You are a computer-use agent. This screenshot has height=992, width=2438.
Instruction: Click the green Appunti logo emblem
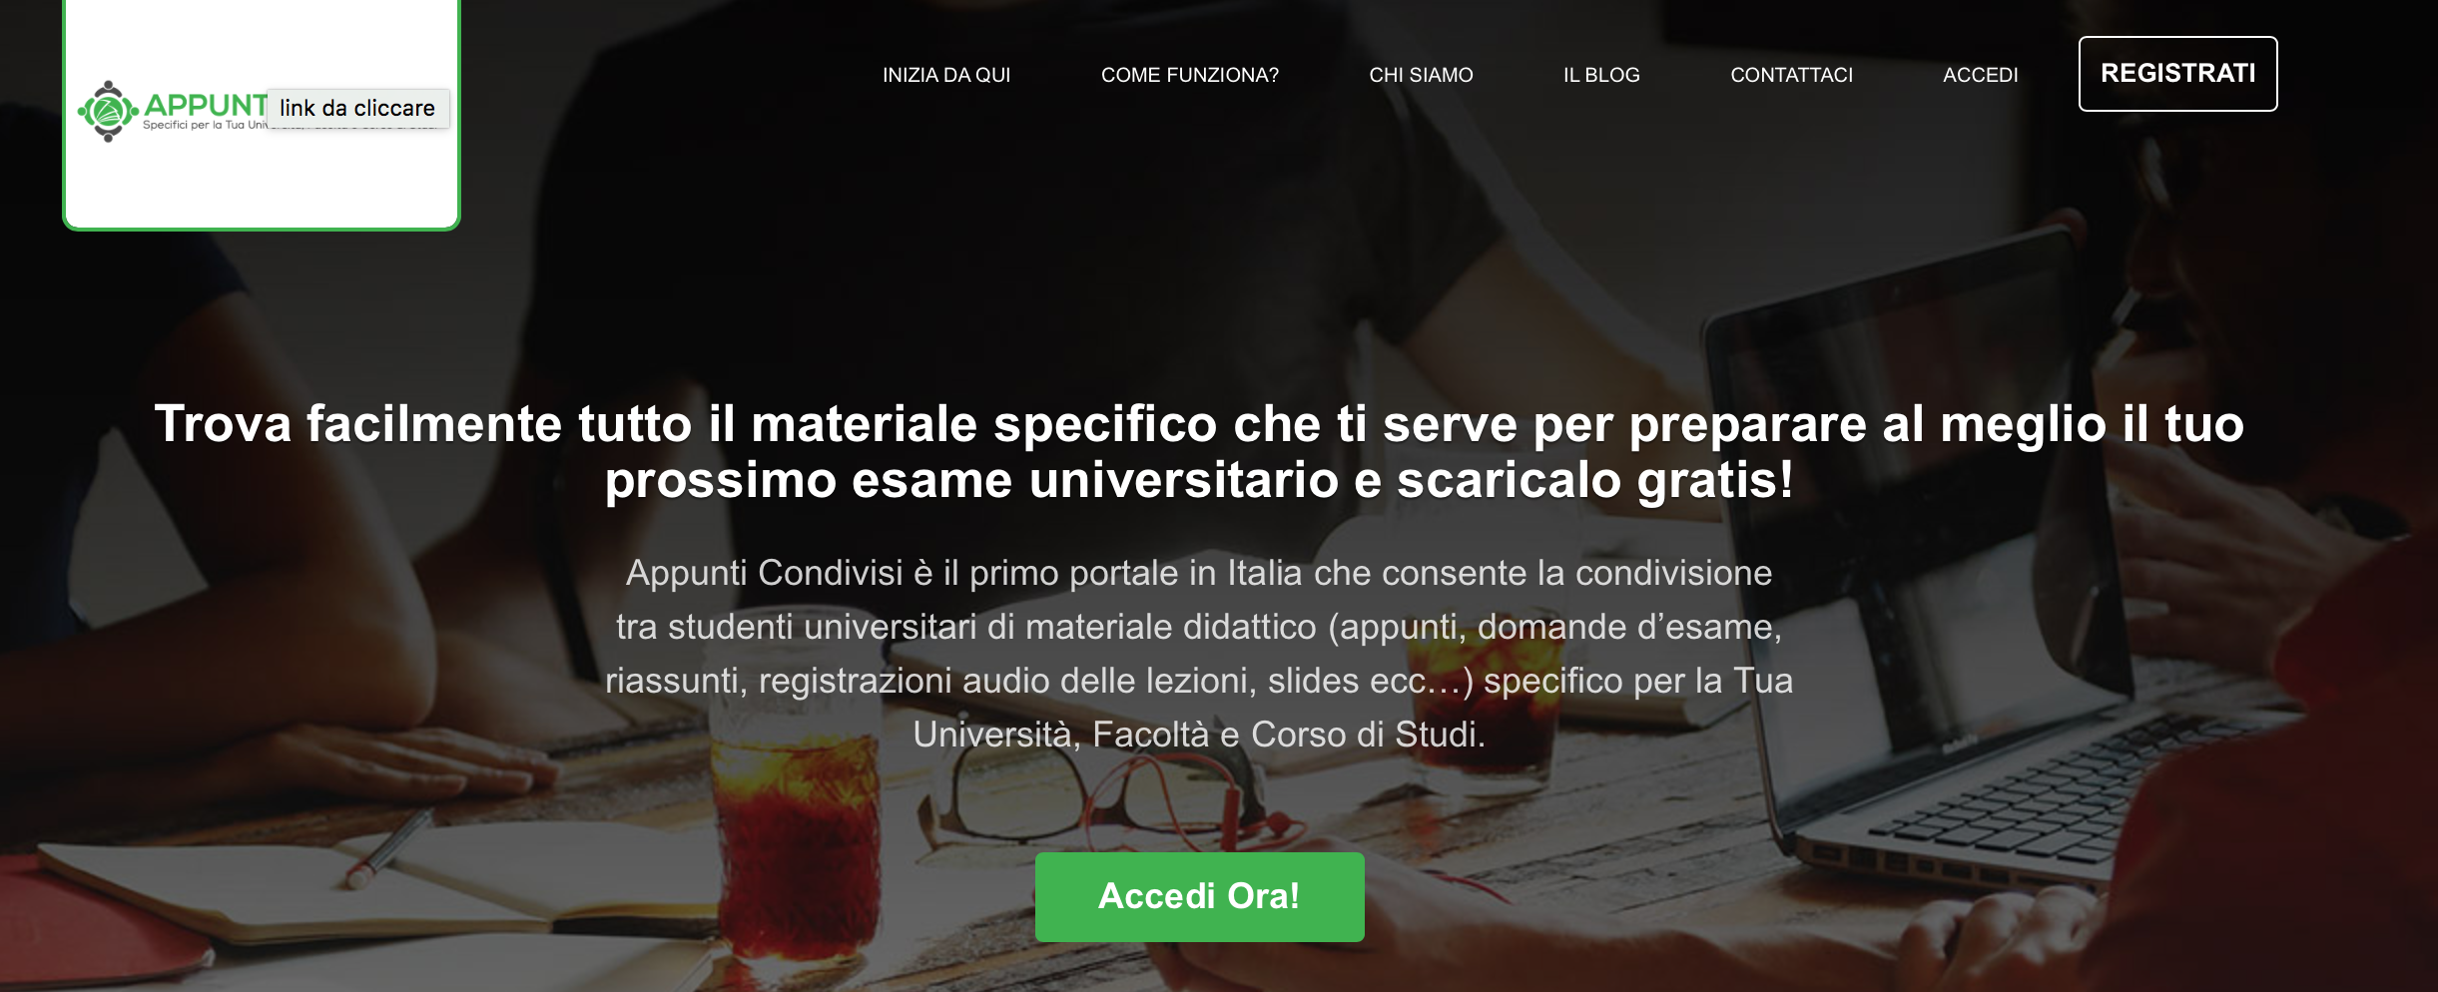tap(108, 111)
